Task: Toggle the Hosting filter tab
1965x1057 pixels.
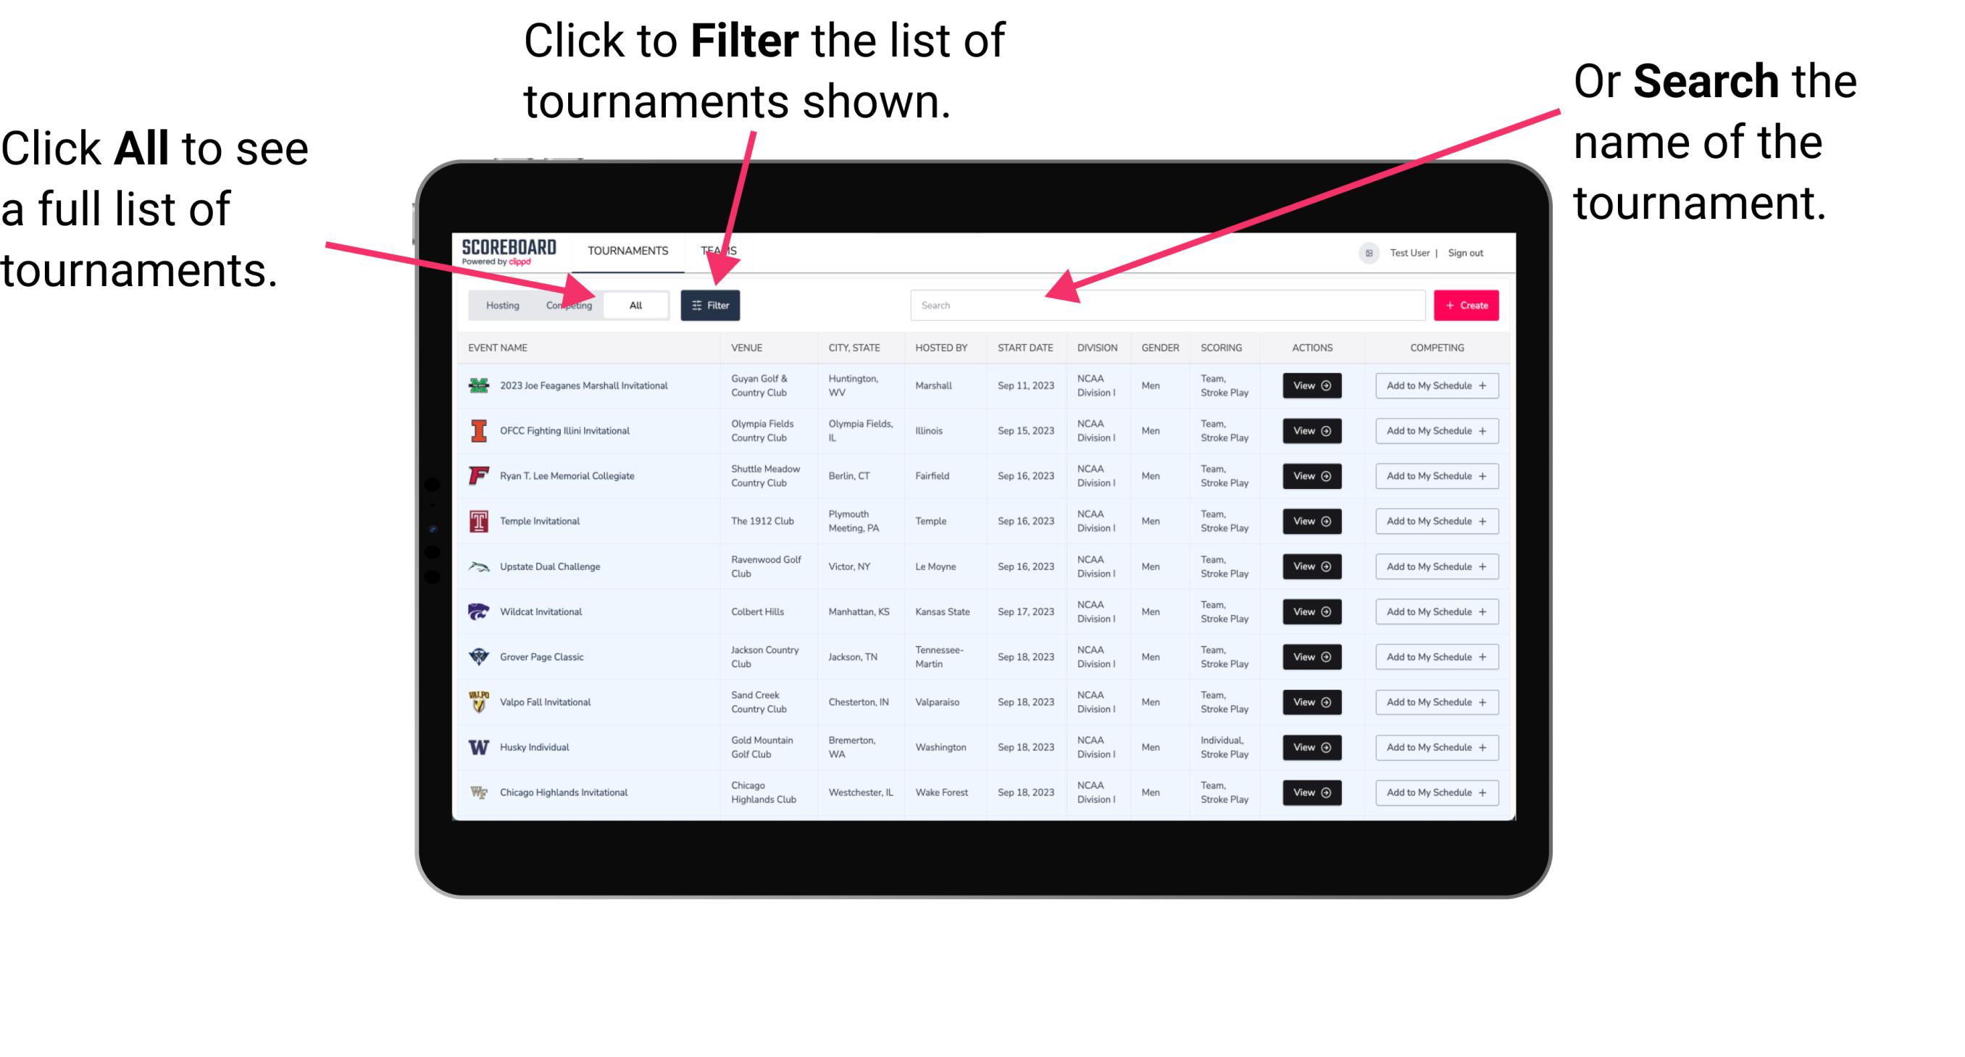Action: click(500, 304)
